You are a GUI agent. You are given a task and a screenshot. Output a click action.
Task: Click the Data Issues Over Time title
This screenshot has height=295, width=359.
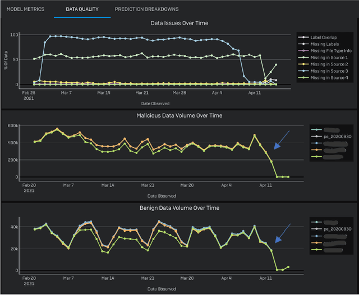click(178, 23)
